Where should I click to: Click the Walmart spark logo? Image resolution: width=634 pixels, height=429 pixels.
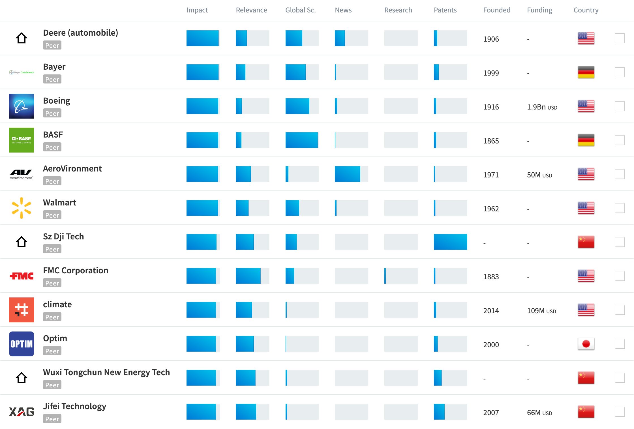[22, 208]
